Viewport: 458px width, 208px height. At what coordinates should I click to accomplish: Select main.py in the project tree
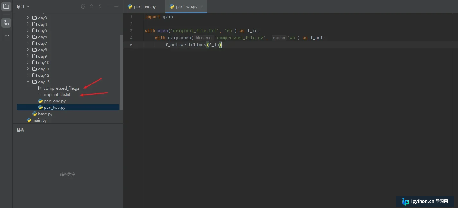point(40,120)
